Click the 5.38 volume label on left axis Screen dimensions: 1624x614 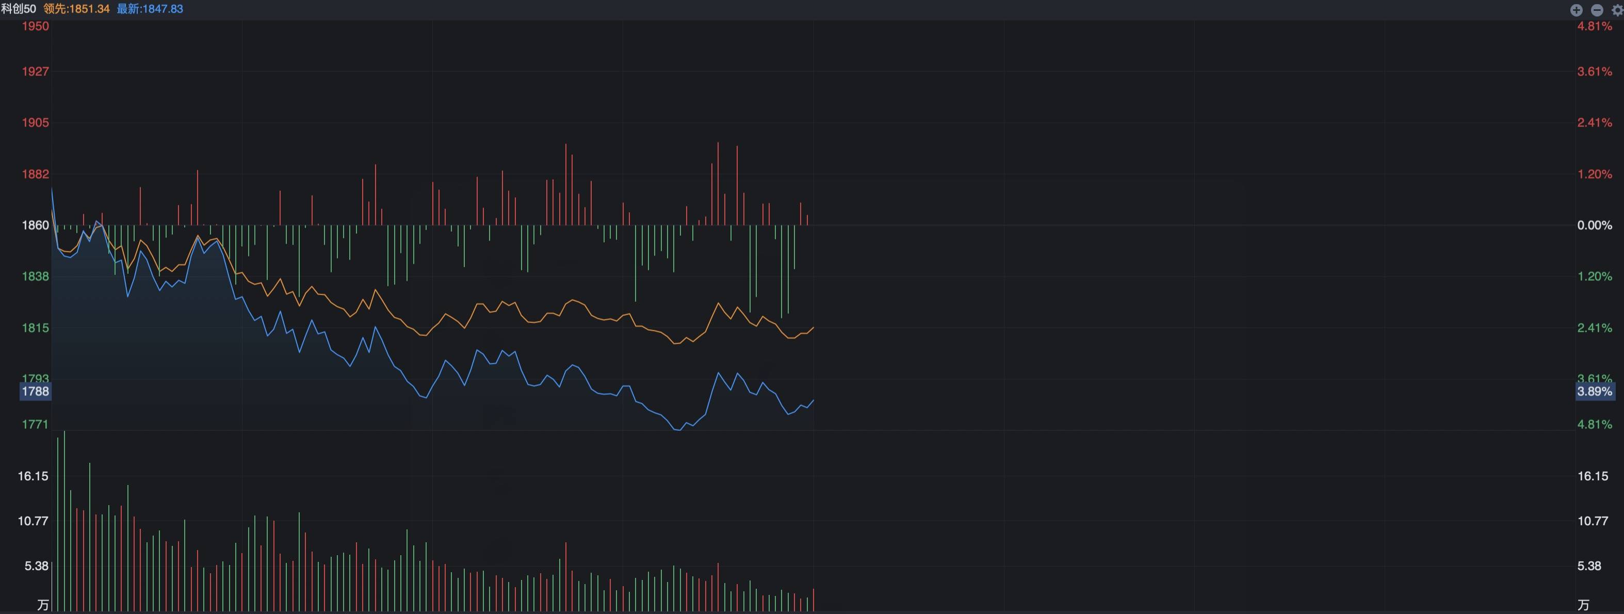click(37, 566)
